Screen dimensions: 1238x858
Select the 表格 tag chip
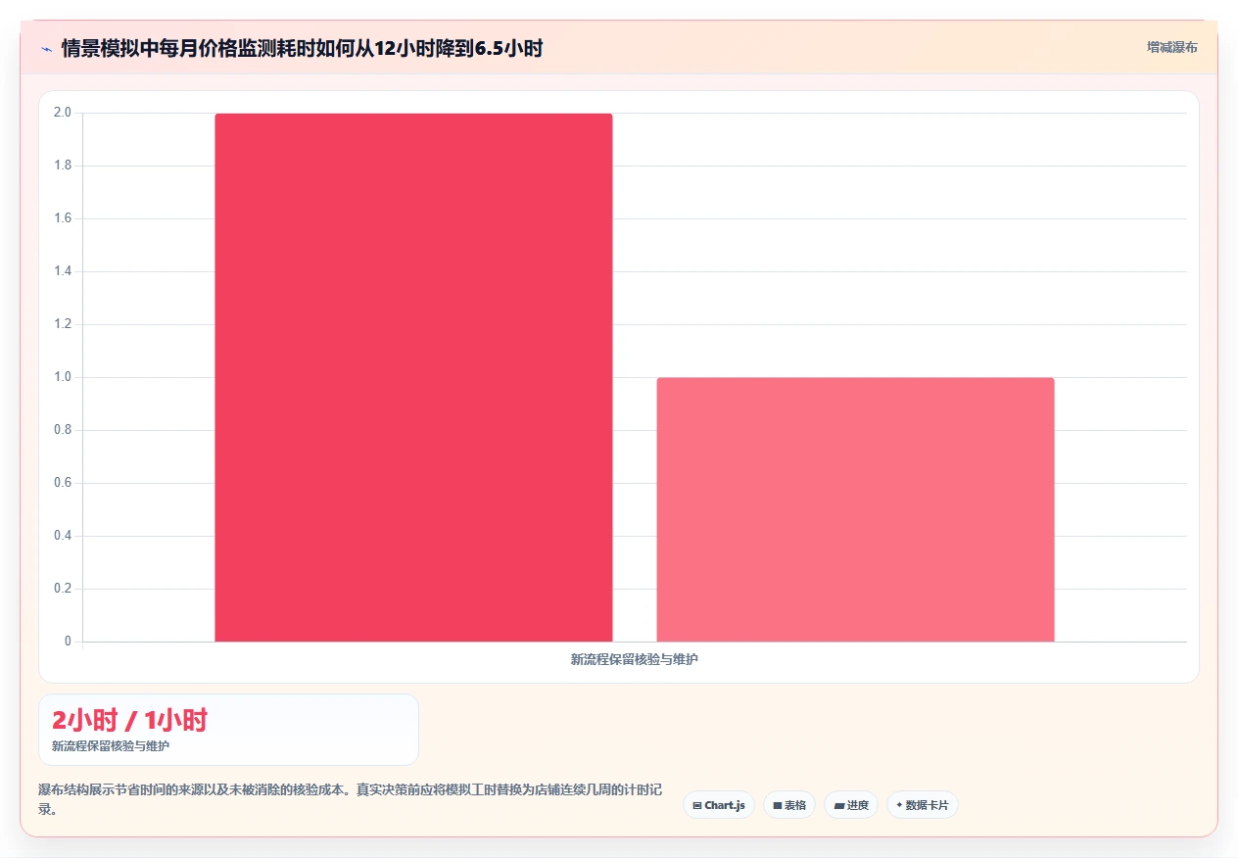tap(789, 805)
